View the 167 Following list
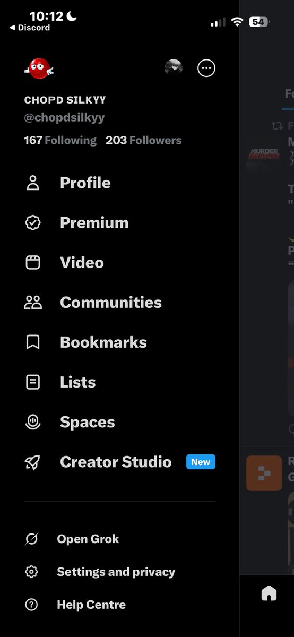The height and width of the screenshot is (637, 294). pyautogui.click(x=60, y=140)
